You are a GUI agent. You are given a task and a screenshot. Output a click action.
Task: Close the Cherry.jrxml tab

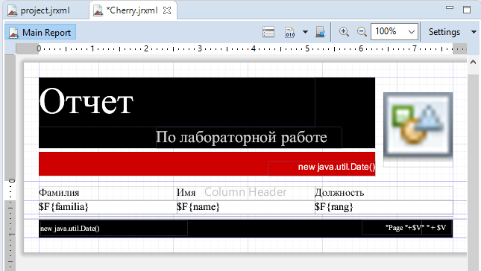click(167, 10)
